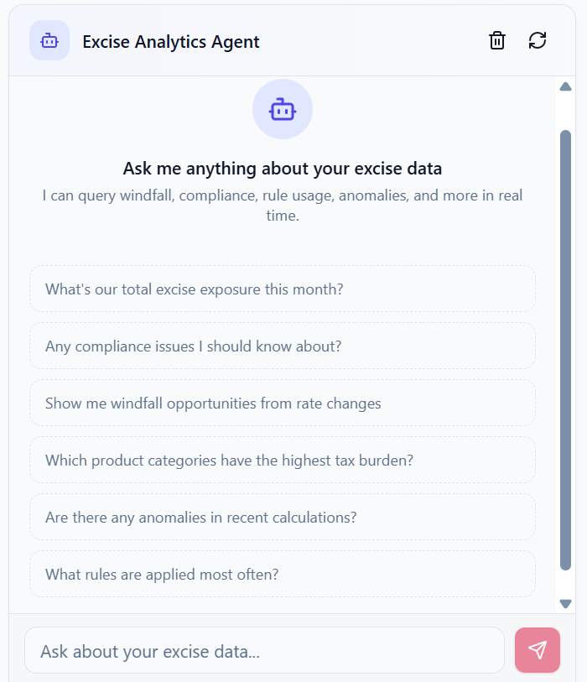Choose "Any compliance issues I should know about?"

click(x=283, y=346)
